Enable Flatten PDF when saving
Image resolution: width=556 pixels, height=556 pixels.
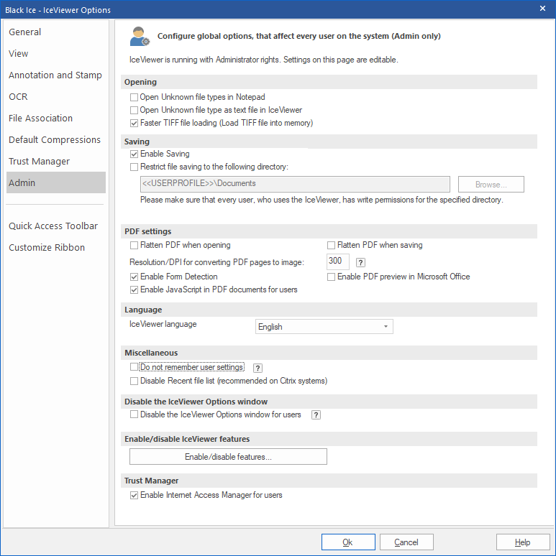click(x=331, y=246)
